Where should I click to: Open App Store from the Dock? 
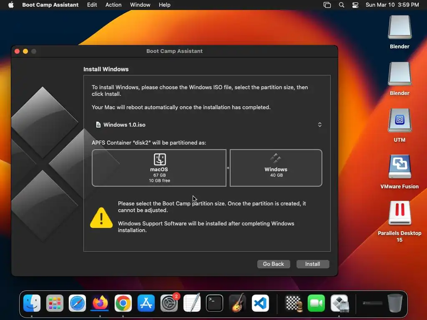(x=146, y=303)
